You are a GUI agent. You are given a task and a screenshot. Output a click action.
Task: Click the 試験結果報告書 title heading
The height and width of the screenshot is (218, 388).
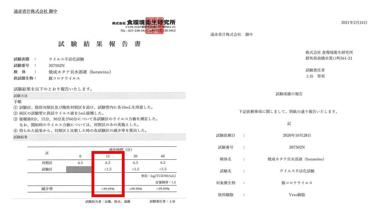pyautogui.click(x=99, y=44)
